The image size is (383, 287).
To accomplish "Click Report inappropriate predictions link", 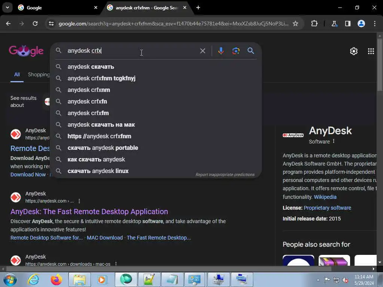I will [225, 175].
